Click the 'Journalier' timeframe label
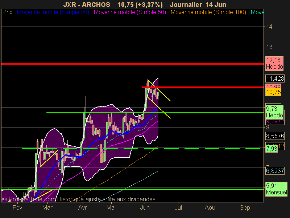Image resolution: width=290 pixels, height=218 pixels. click(186, 4)
